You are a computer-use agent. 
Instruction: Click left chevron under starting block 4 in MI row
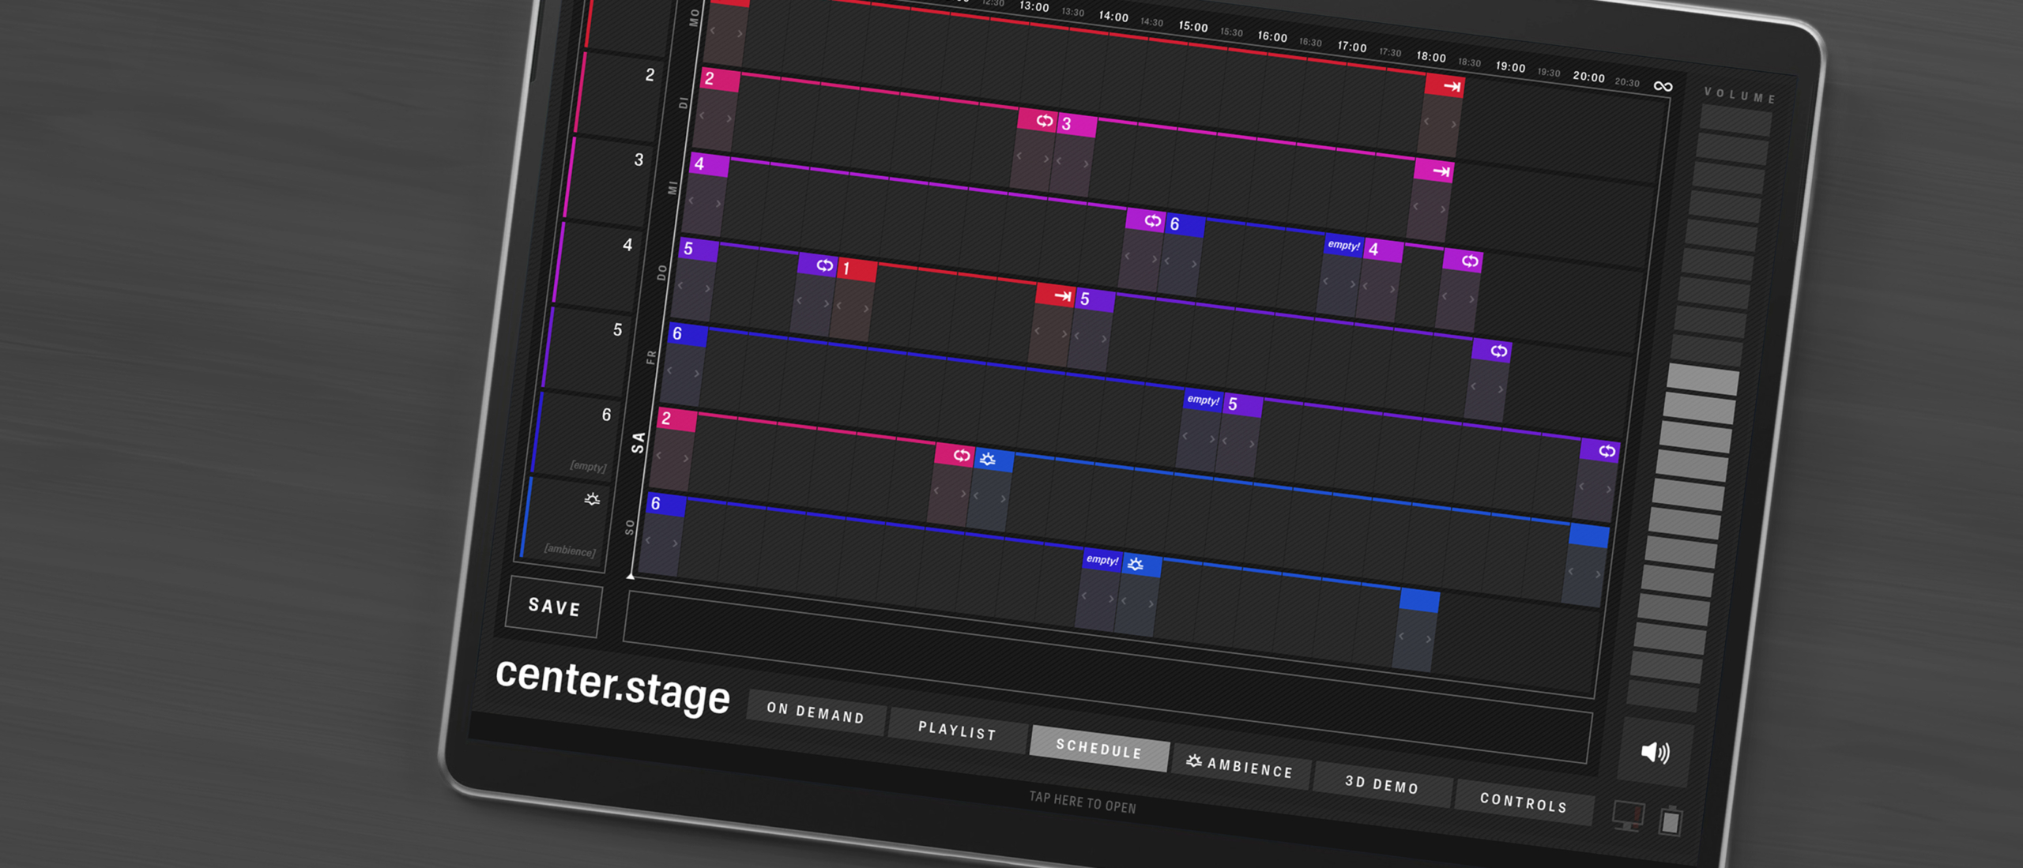point(691,200)
